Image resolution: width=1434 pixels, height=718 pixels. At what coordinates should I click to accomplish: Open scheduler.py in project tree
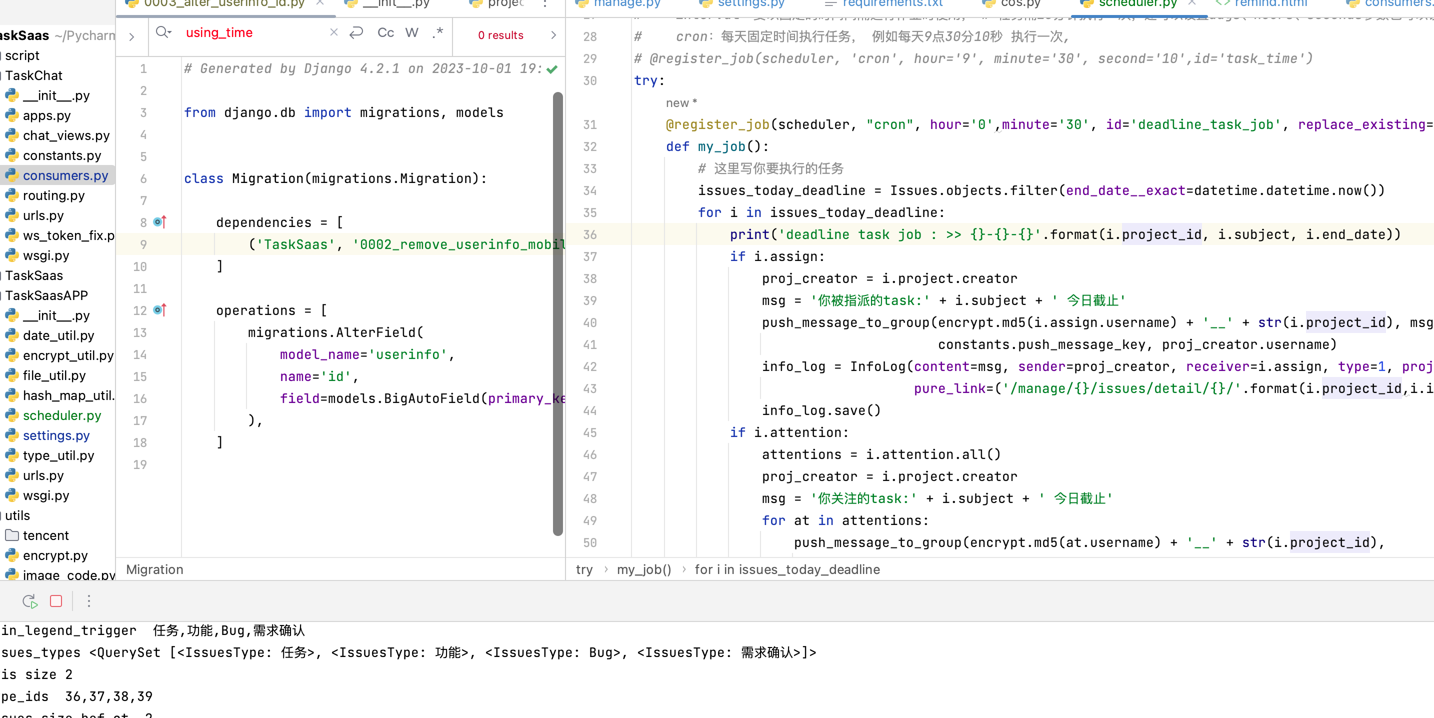tap(62, 415)
